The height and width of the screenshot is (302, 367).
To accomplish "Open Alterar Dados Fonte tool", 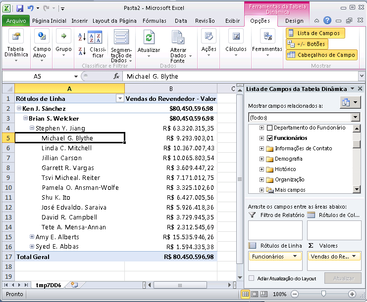I will 178,38.
